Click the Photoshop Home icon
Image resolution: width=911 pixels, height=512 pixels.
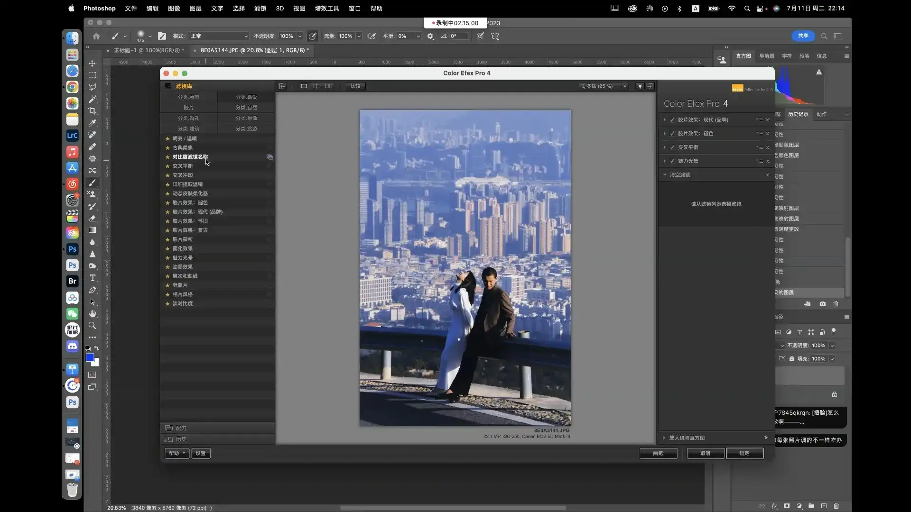tap(96, 36)
